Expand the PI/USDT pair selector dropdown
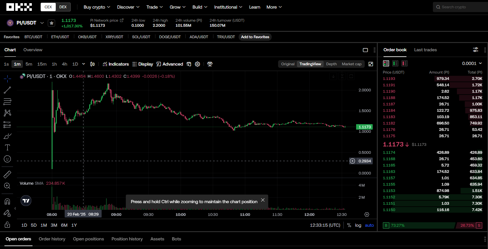 point(42,23)
